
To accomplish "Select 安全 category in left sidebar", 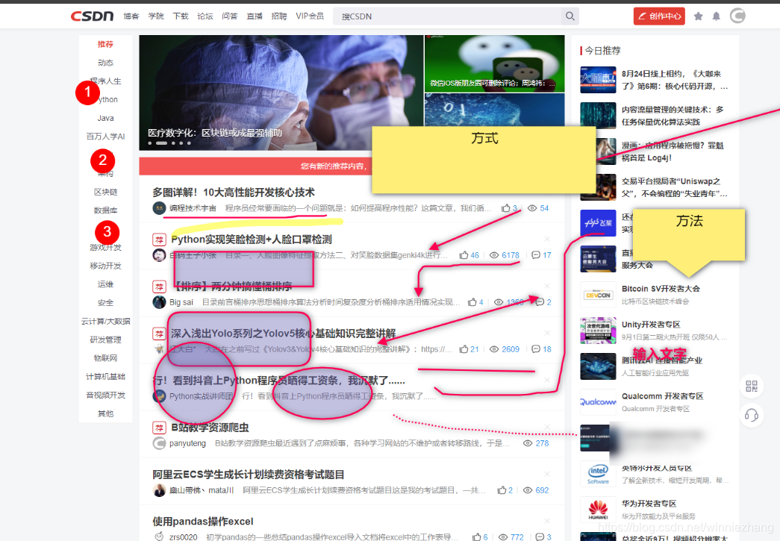I will [x=105, y=302].
